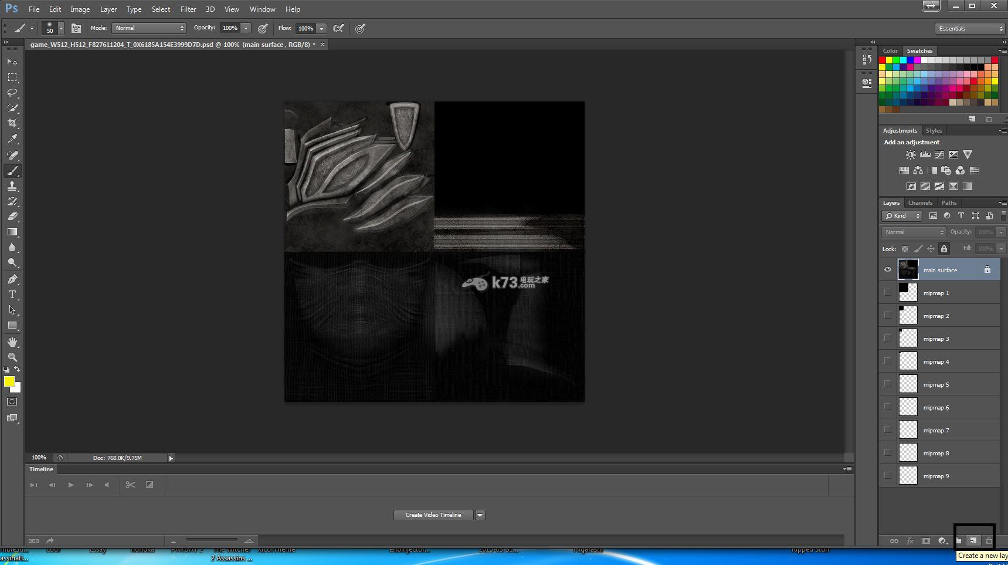Click the Levels adjustment icon
The width and height of the screenshot is (1008, 565).
925,155
